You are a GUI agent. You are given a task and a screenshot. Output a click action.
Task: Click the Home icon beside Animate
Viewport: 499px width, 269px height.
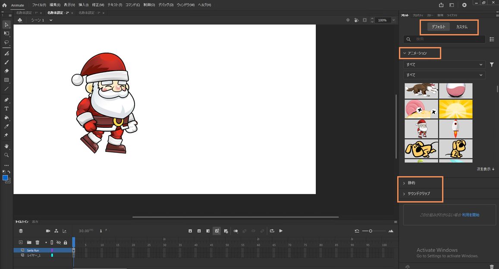(x=4, y=5)
